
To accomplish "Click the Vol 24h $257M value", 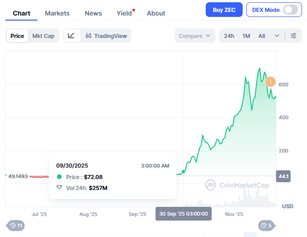I will (x=98, y=188).
